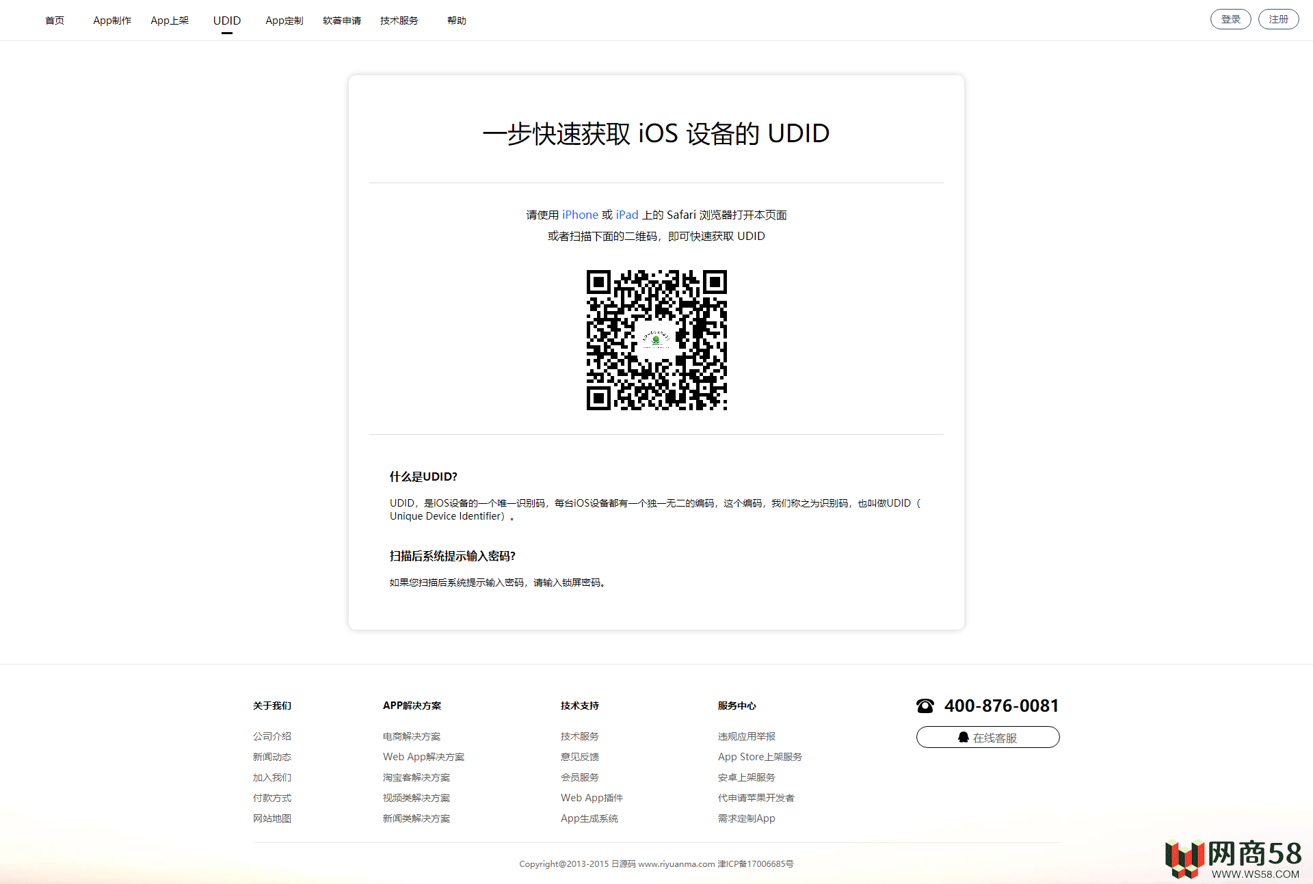
Task: Open the App生成系统 footer link
Action: [589, 818]
